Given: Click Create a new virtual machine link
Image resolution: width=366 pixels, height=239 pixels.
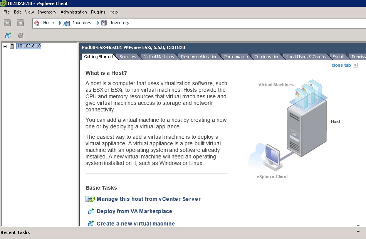Looking at the screenshot, I should (136, 224).
